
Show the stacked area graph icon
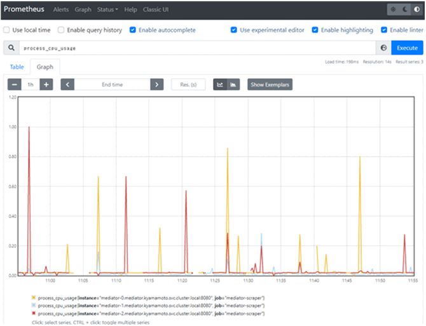233,85
